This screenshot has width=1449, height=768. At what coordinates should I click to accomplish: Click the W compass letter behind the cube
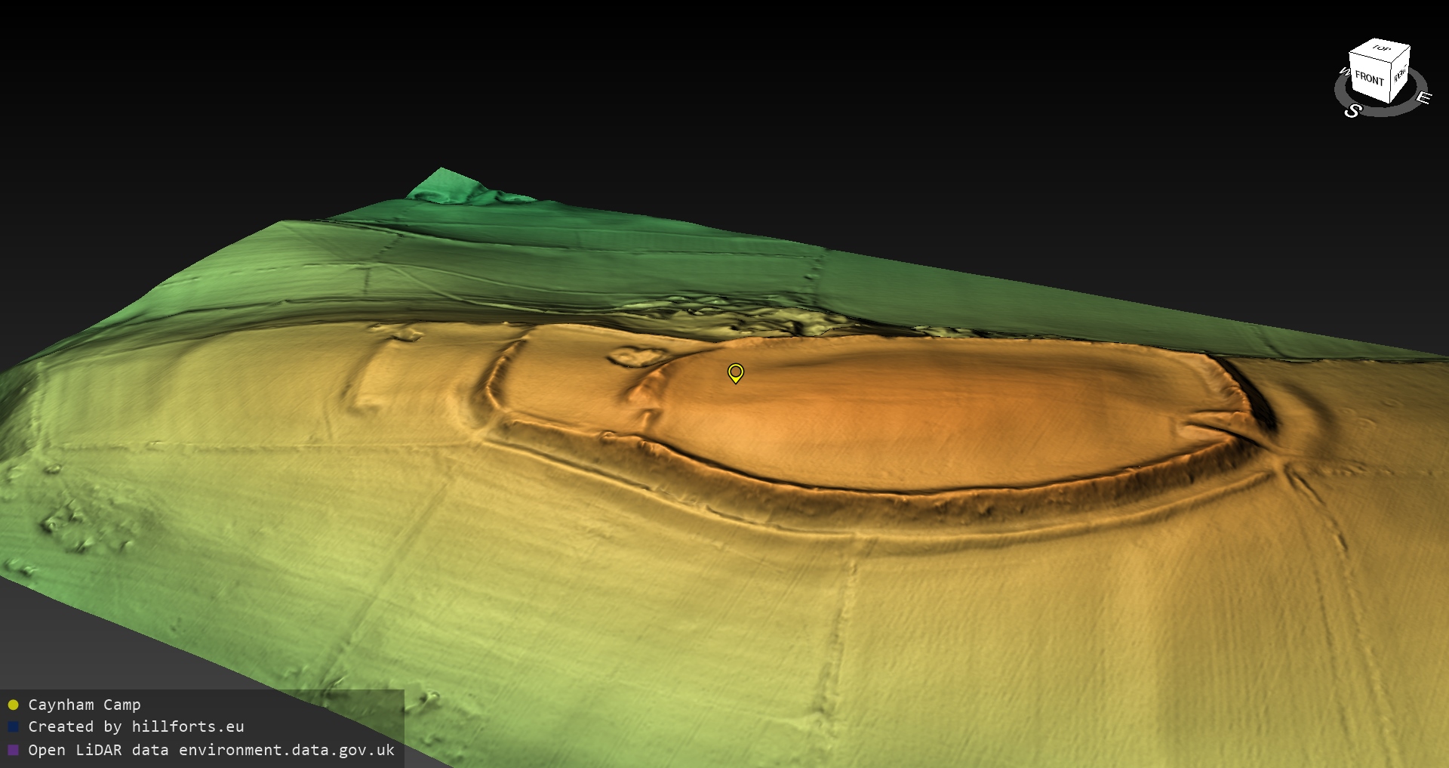[x=1343, y=72]
